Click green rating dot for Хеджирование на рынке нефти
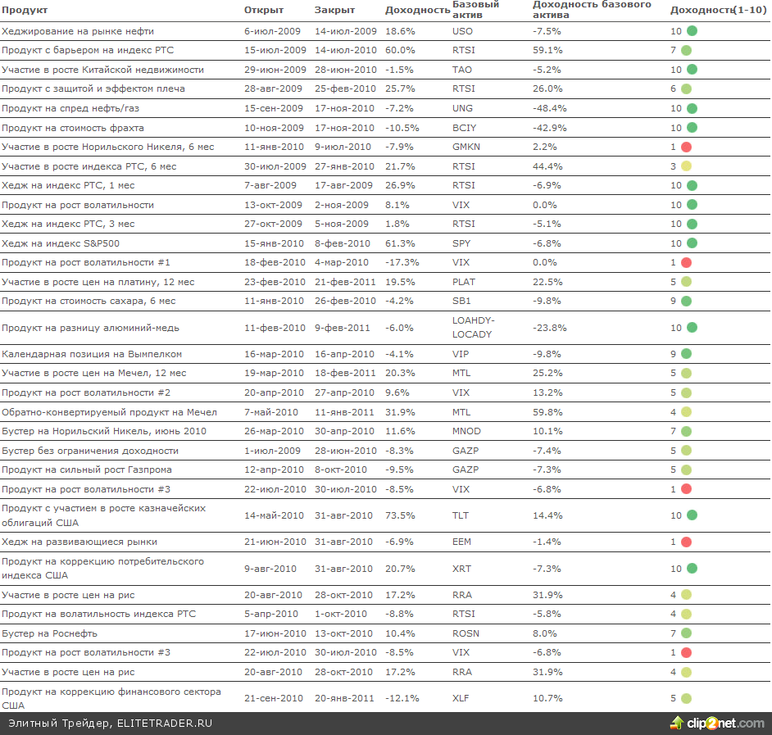The height and width of the screenshot is (735, 772). click(692, 31)
